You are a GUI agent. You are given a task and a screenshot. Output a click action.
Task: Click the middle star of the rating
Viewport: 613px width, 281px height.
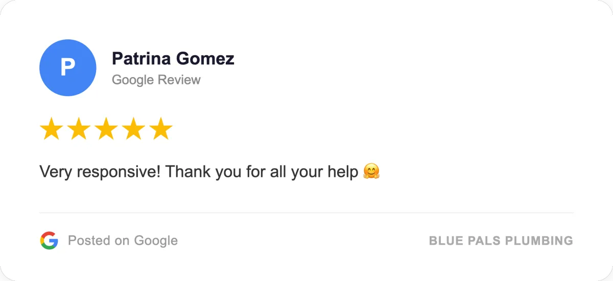[x=106, y=129]
